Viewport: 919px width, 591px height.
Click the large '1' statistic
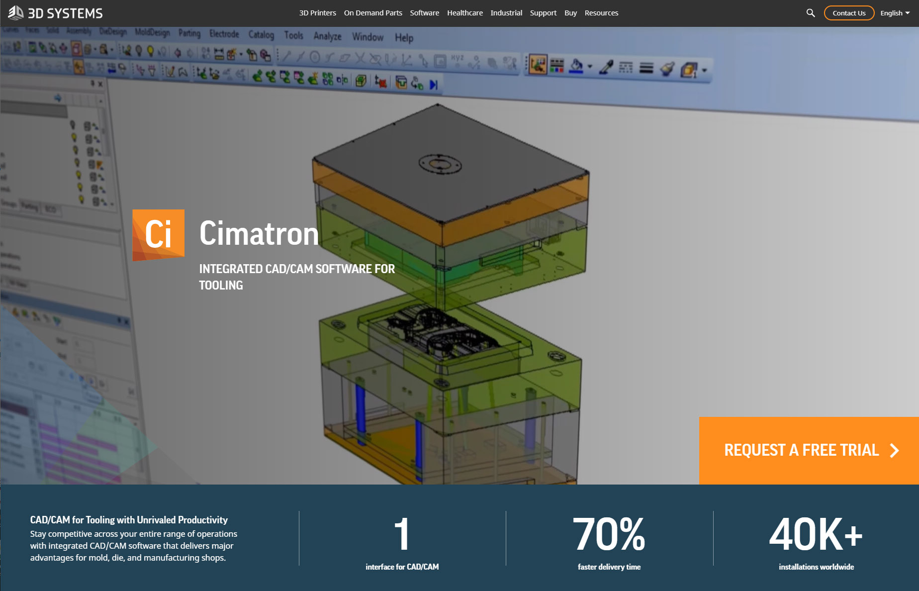402,534
